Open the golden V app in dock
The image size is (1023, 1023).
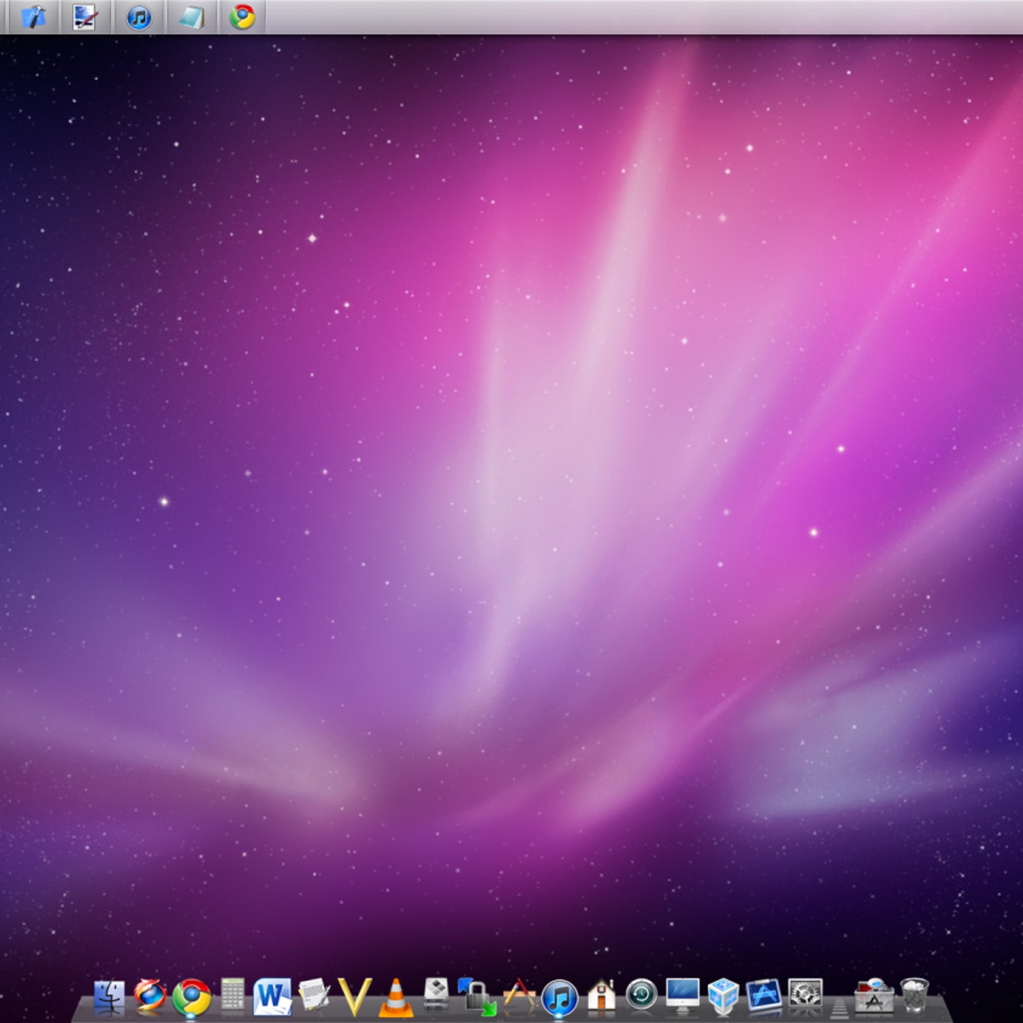click(x=354, y=997)
